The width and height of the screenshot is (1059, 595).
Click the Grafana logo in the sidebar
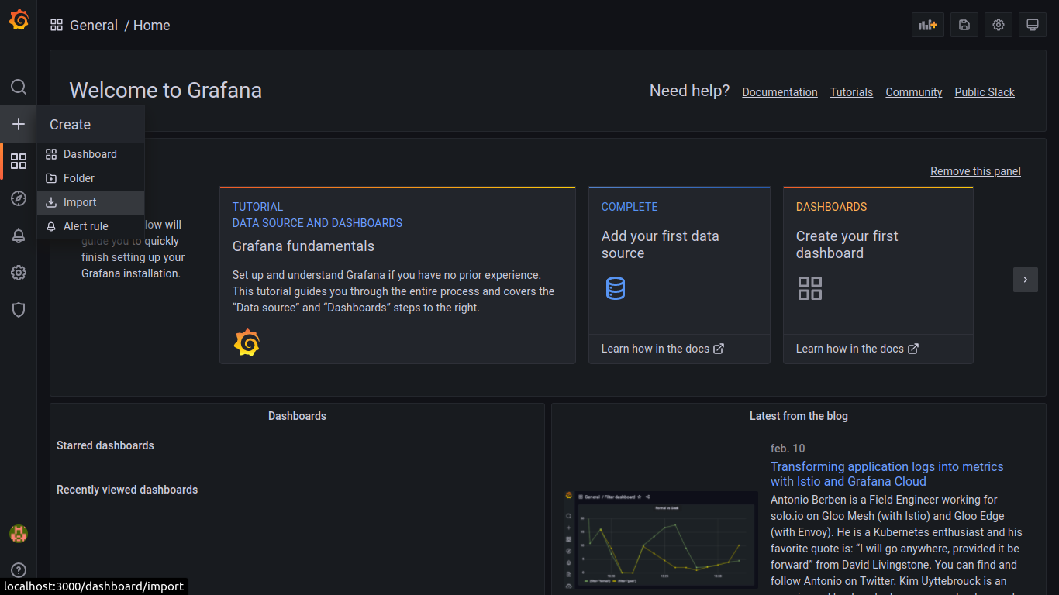[19, 20]
